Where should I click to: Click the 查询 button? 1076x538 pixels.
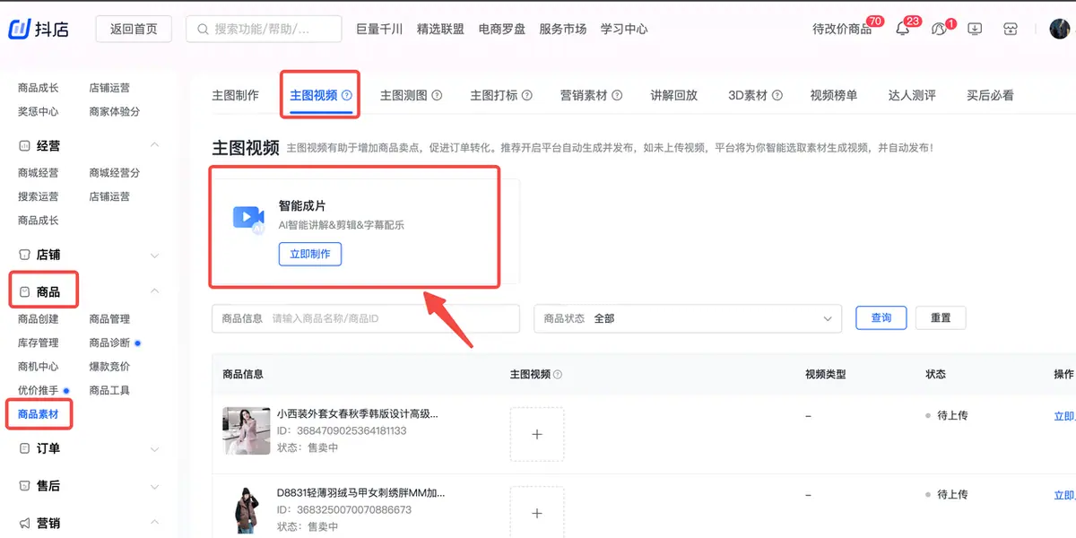[x=881, y=317]
